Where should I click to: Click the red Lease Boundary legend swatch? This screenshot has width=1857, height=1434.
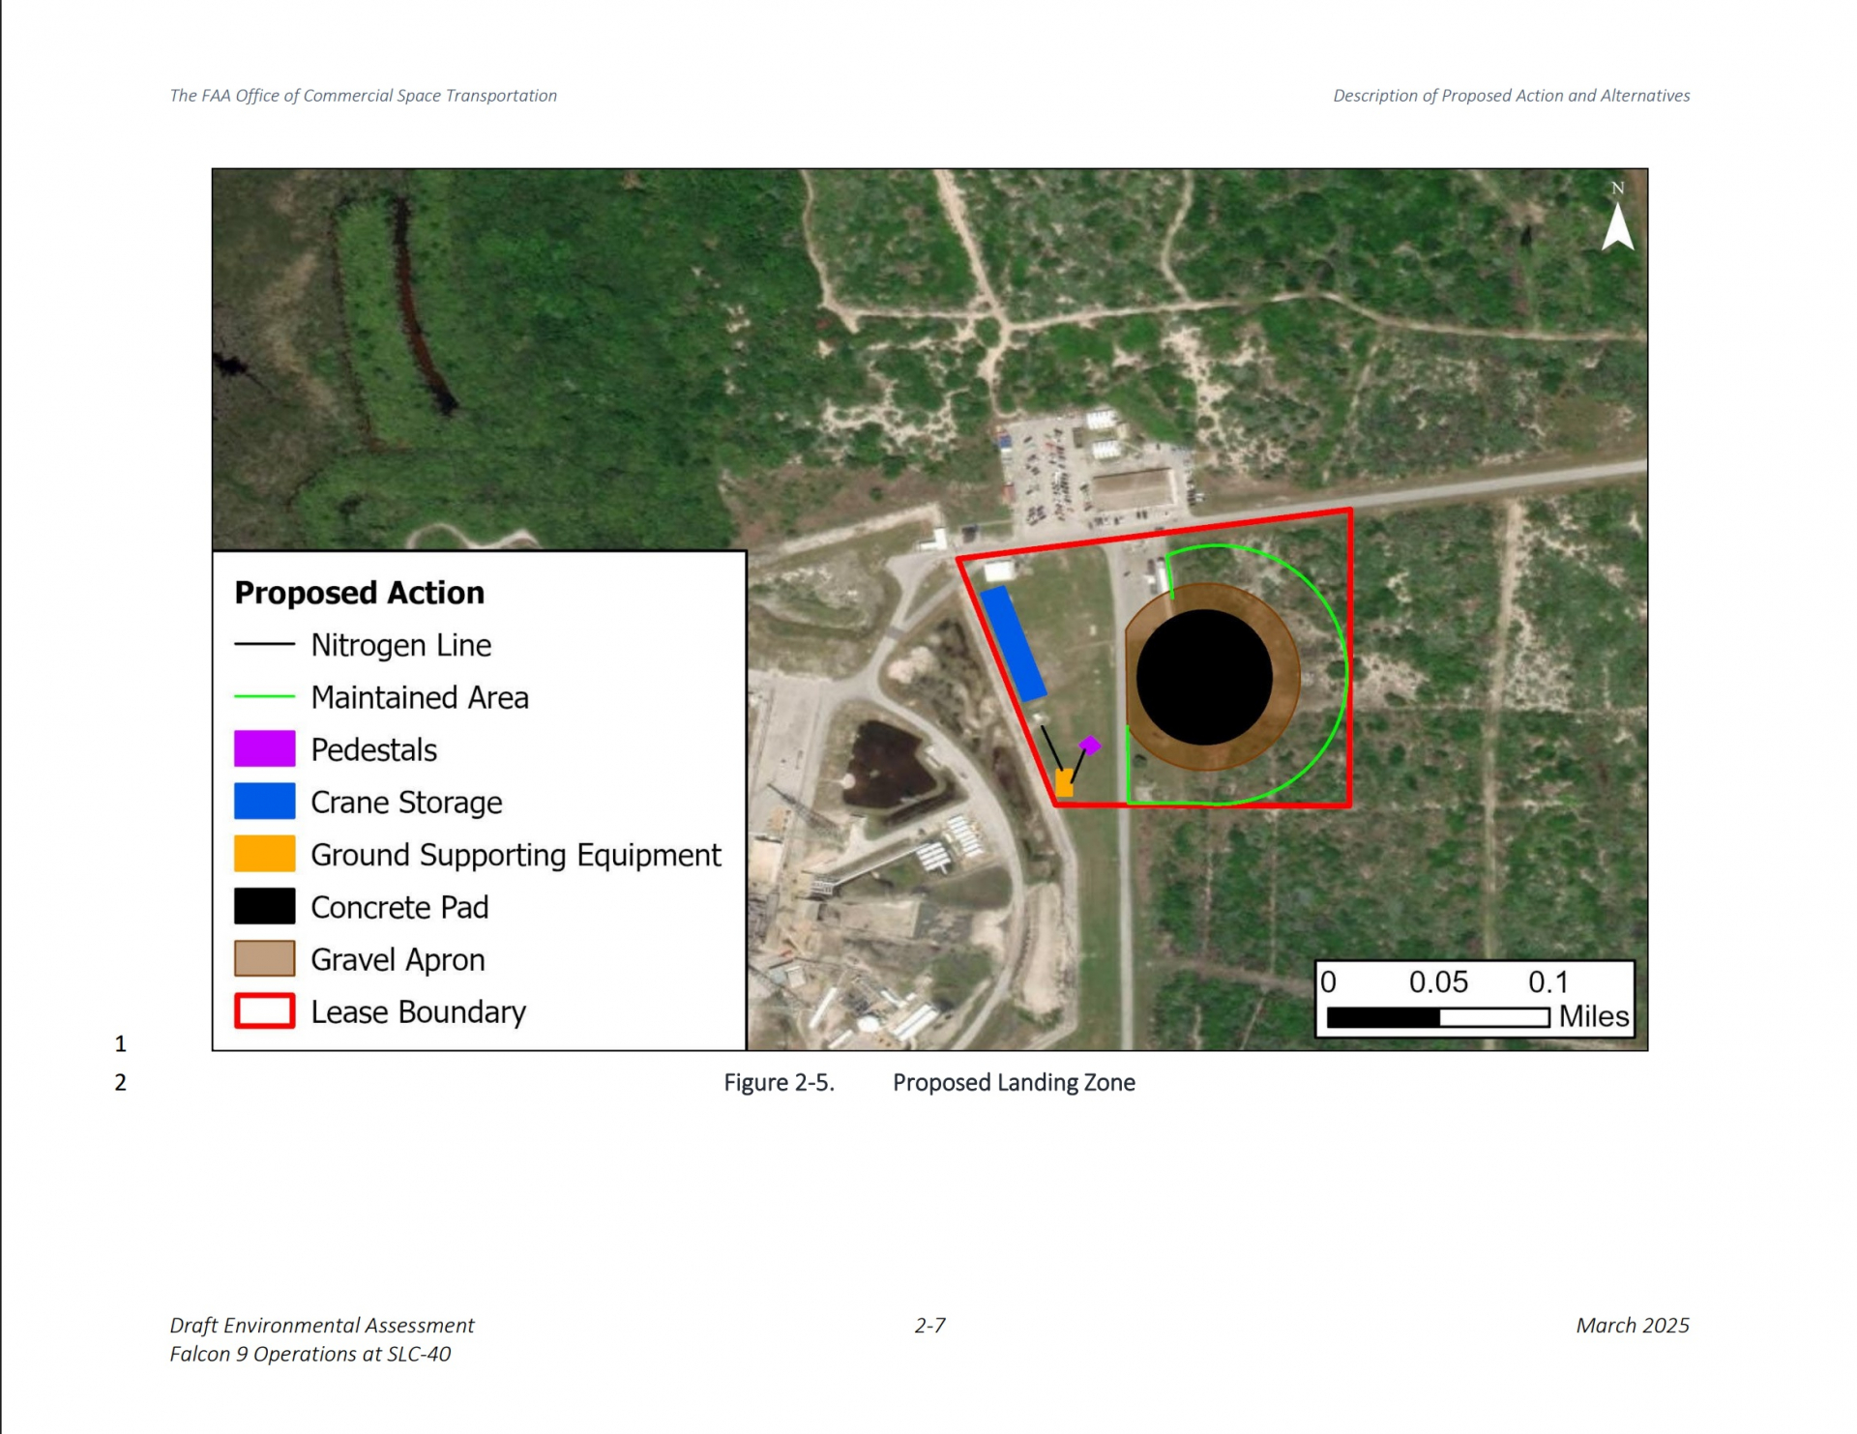click(264, 1011)
